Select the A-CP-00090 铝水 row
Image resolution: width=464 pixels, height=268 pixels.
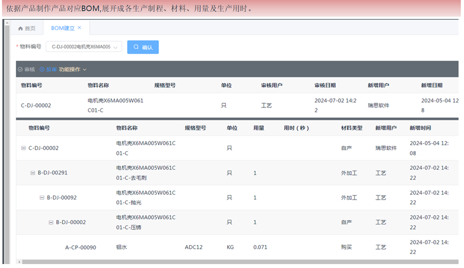[x=237, y=247]
